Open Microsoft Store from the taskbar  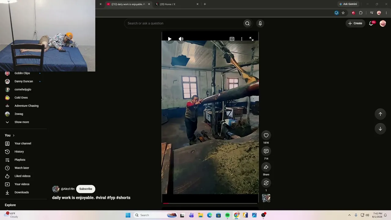point(218,215)
